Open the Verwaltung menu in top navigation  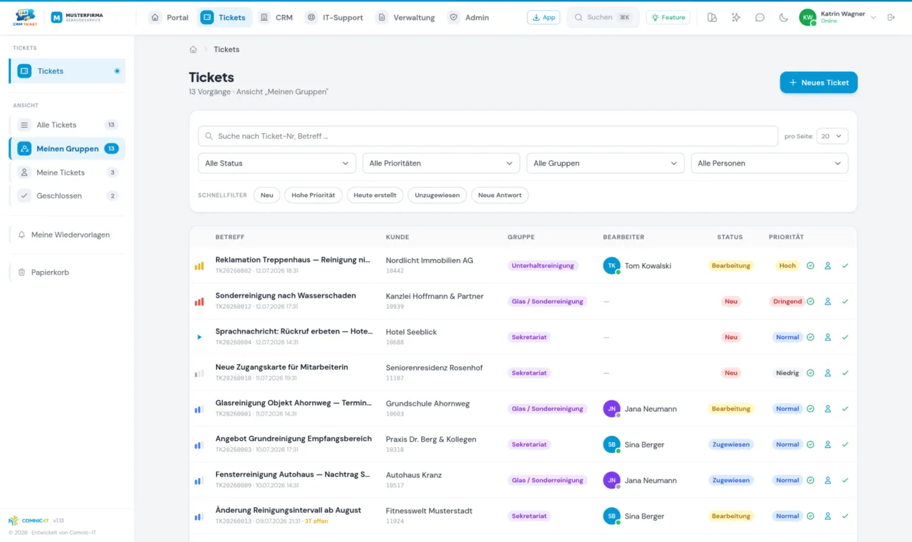(405, 17)
